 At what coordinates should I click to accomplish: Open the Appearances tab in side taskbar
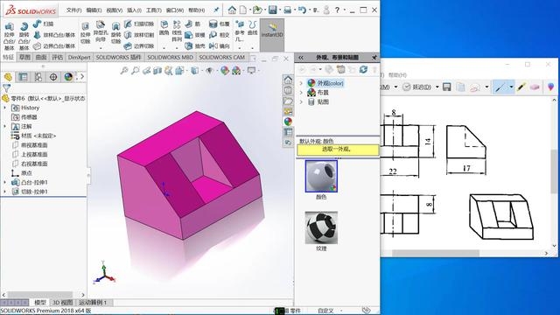[x=288, y=122]
